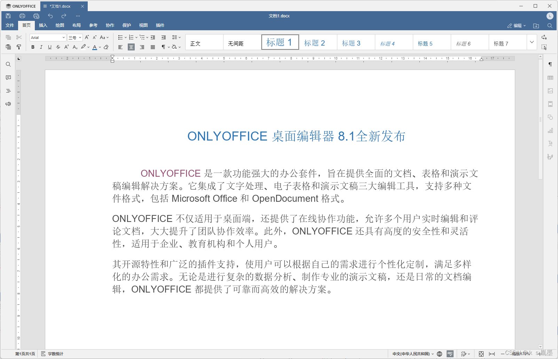
Task: Open the 文件 menu tab
Action: pos(10,25)
